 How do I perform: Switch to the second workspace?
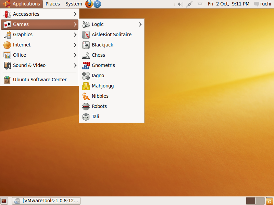(x=260, y=201)
